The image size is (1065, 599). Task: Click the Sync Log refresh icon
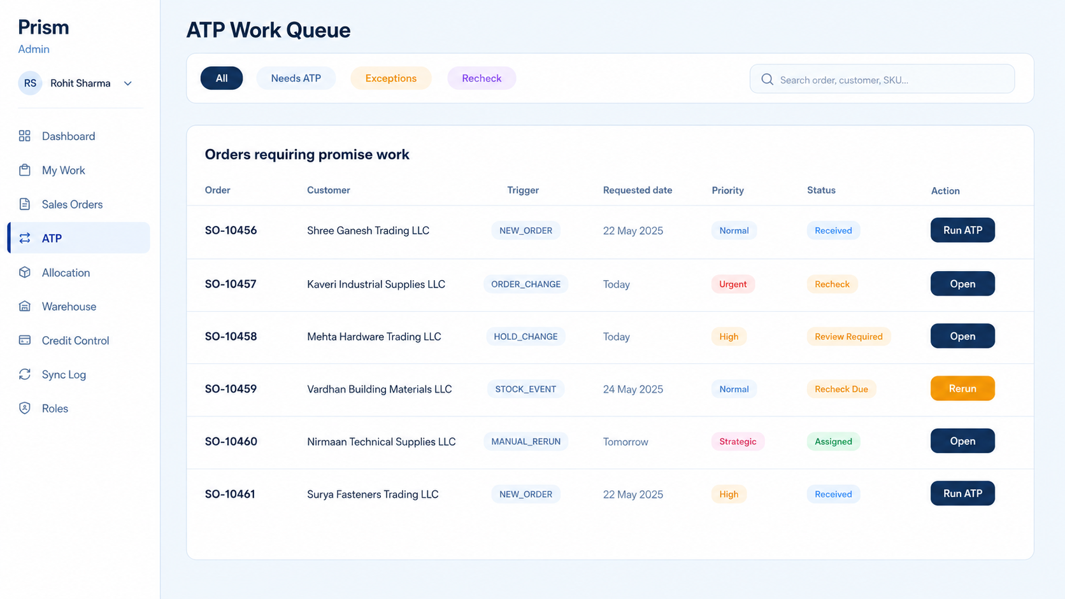point(25,374)
